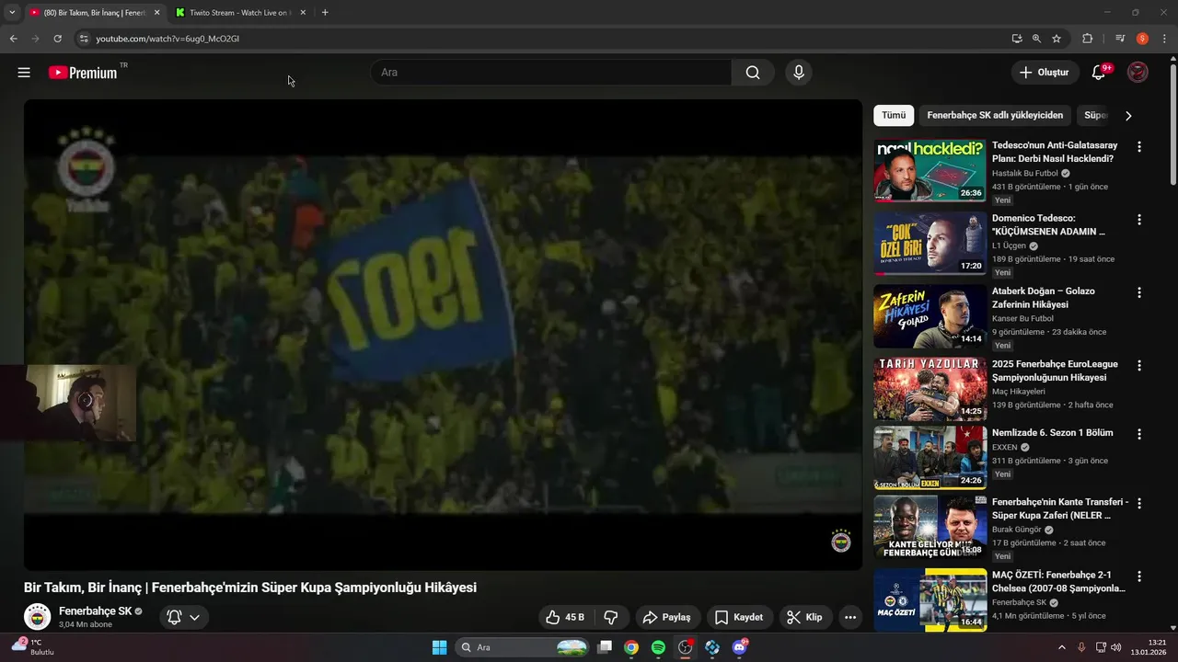Open taskbar weather widget Bulutlu
Image resolution: width=1178 pixels, height=662 pixels.
[33, 647]
